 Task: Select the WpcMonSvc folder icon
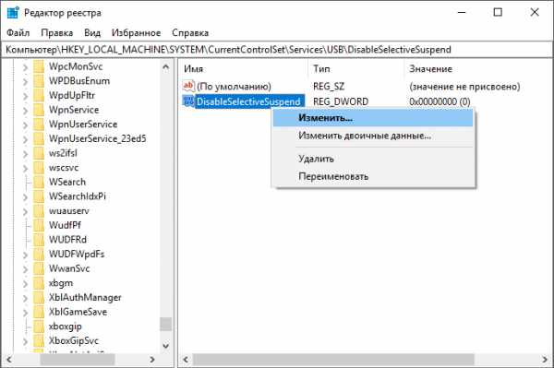[39, 66]
